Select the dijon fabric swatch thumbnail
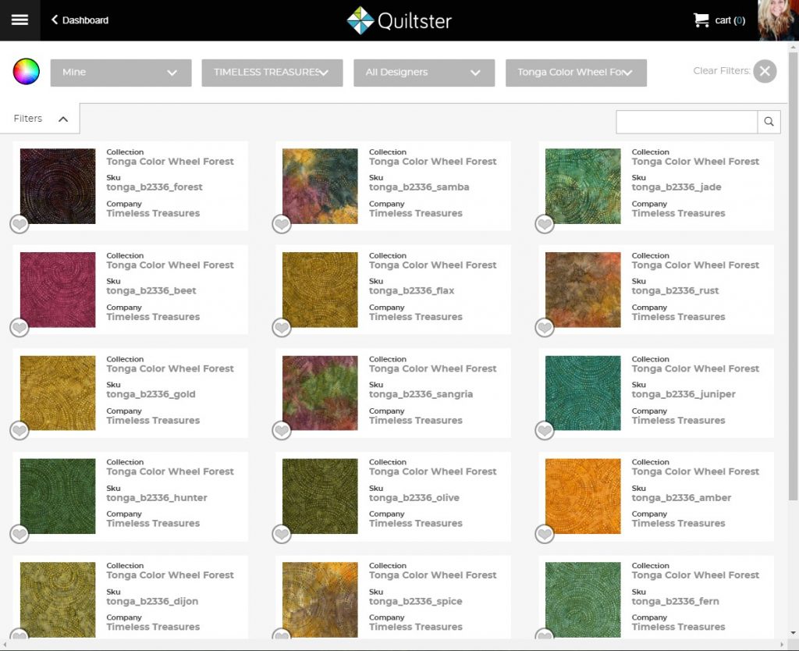The height and width of the screenshot is (651, 799). click(x=58, y=599)
